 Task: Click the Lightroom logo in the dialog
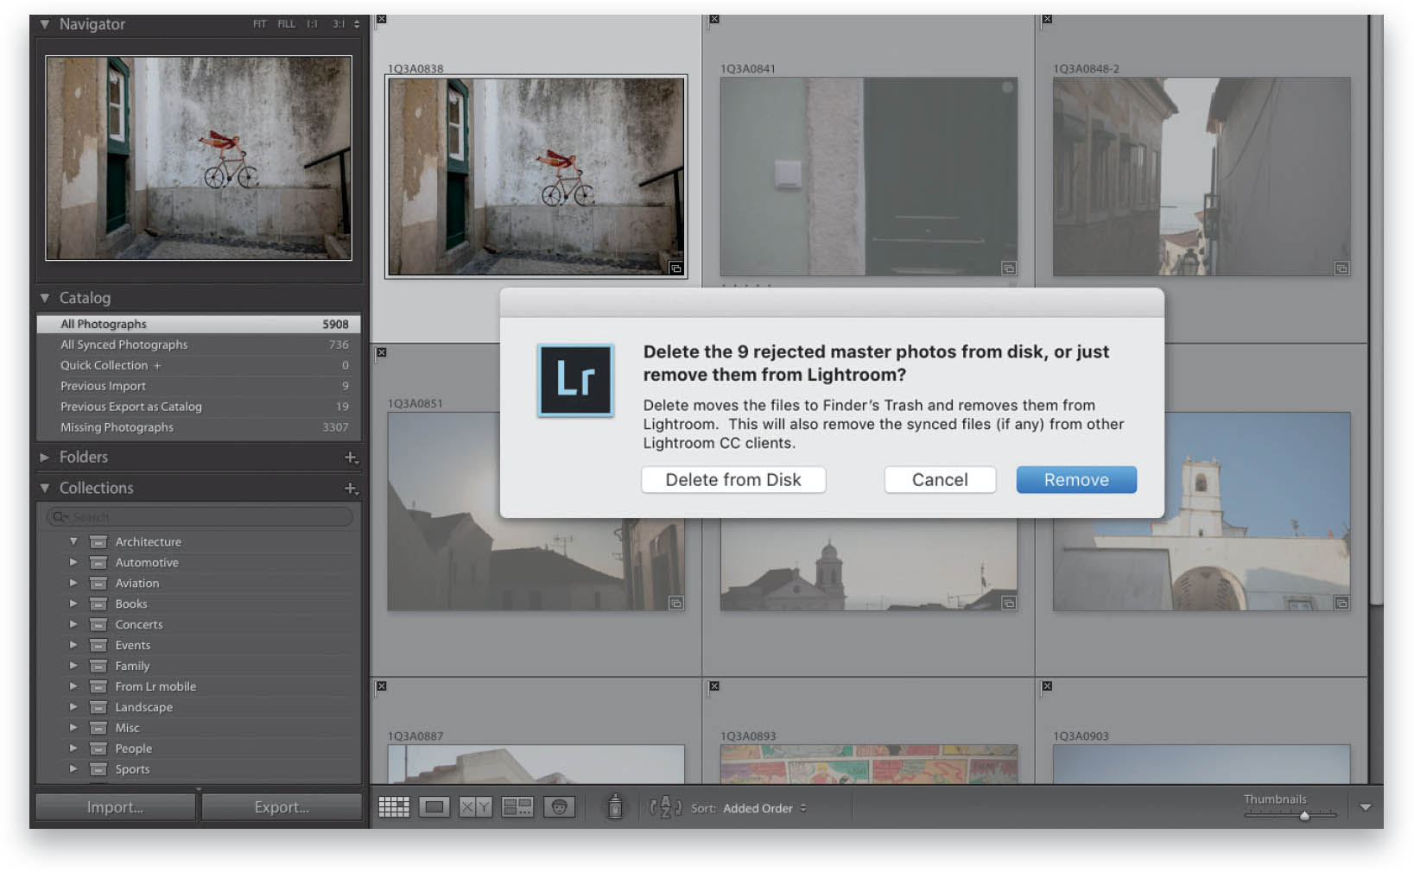click(574, 380)
